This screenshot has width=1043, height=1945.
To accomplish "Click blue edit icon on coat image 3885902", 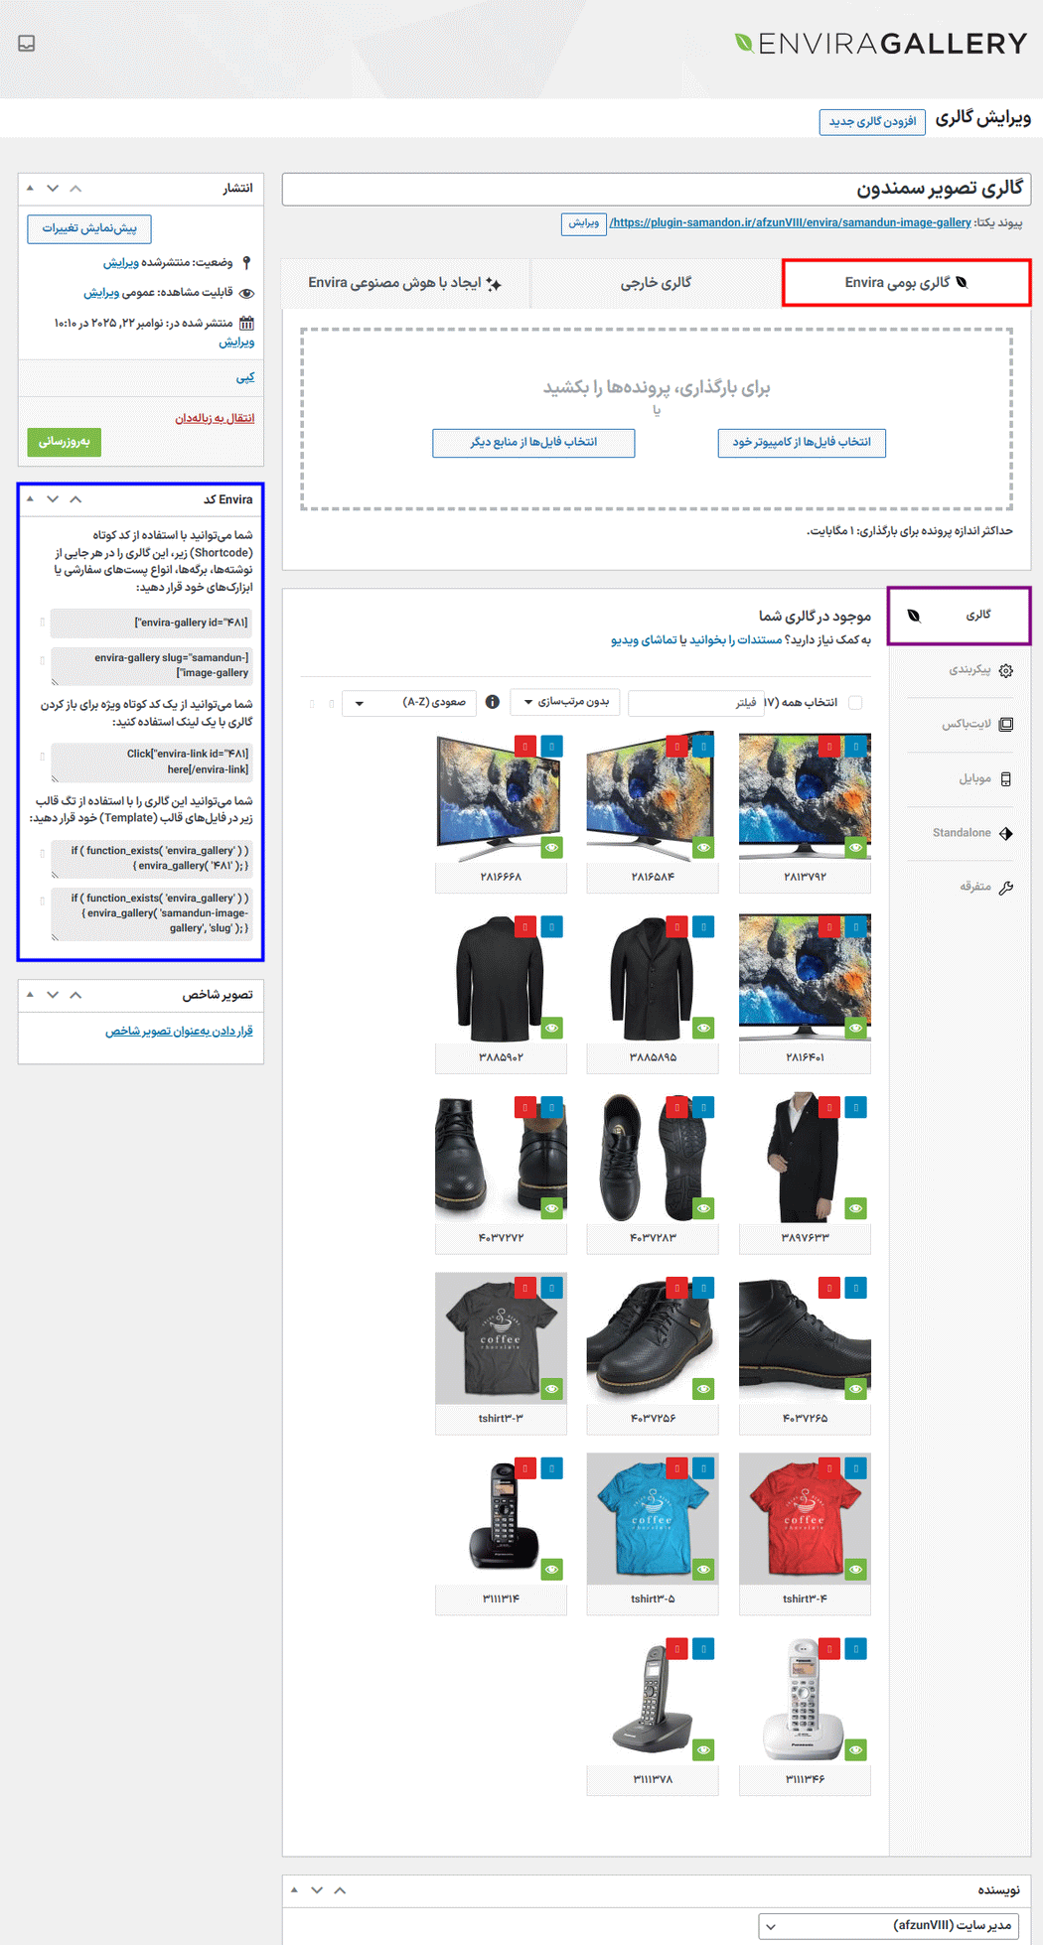I will pyautogui.click(x=551, y=926).
